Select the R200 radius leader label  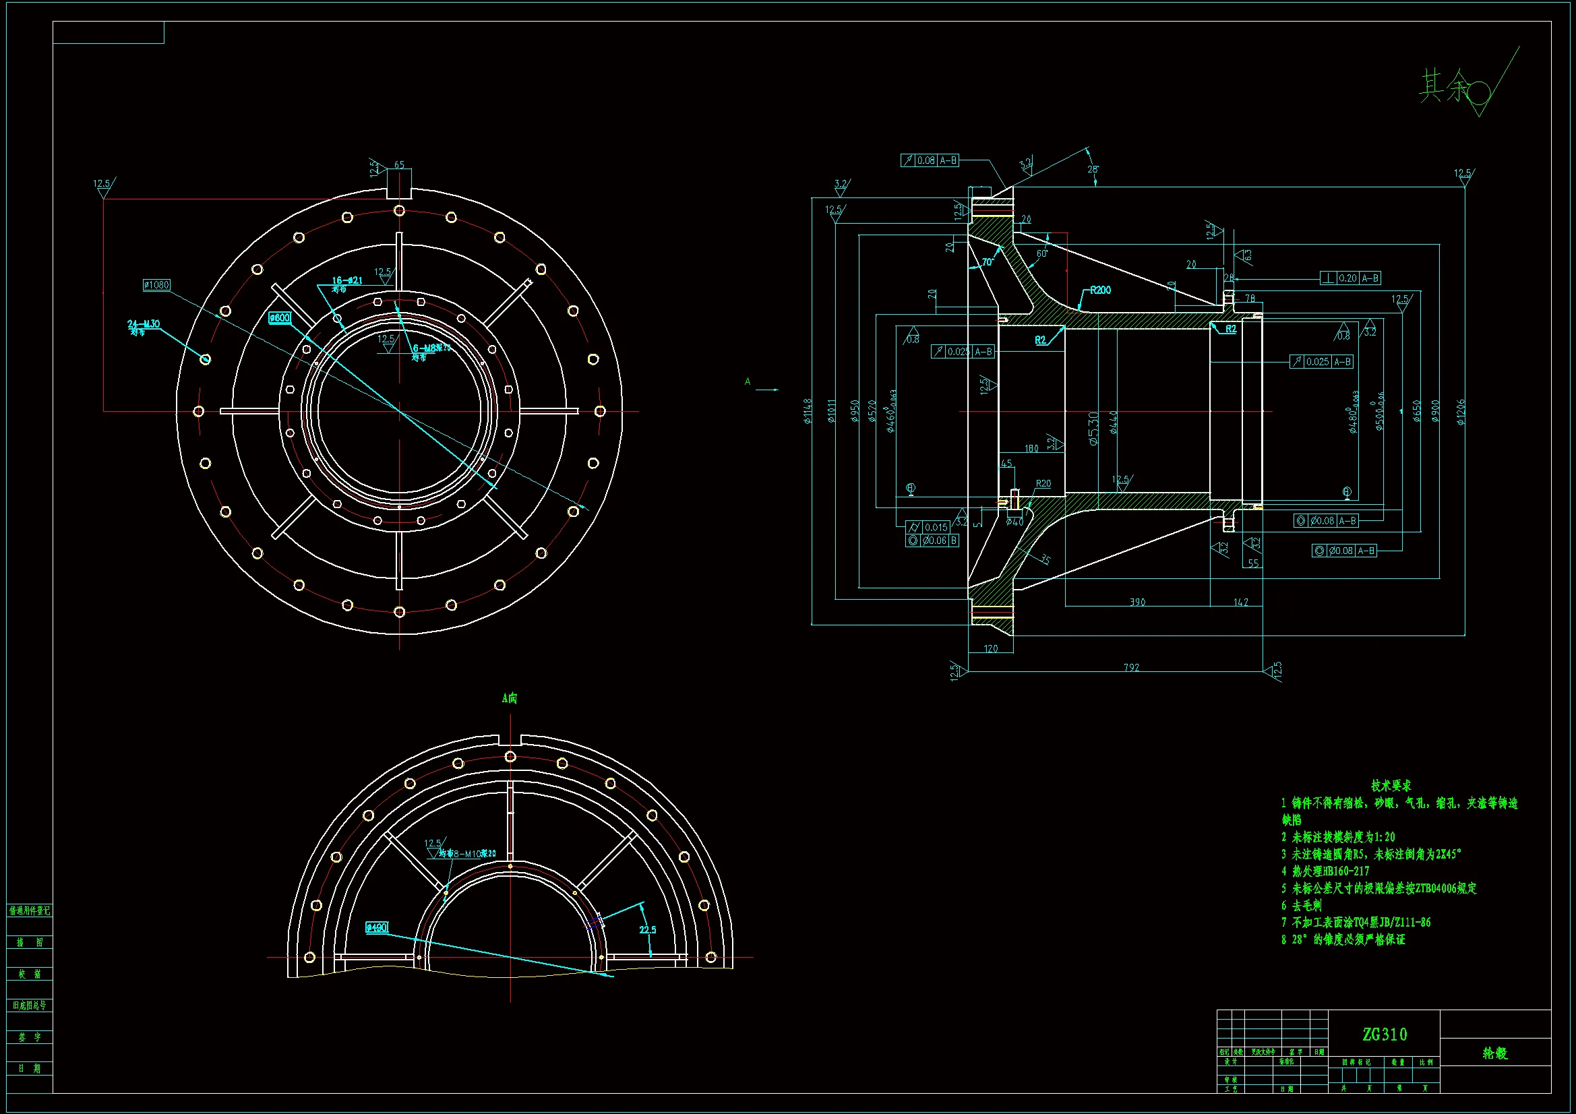1099,290
